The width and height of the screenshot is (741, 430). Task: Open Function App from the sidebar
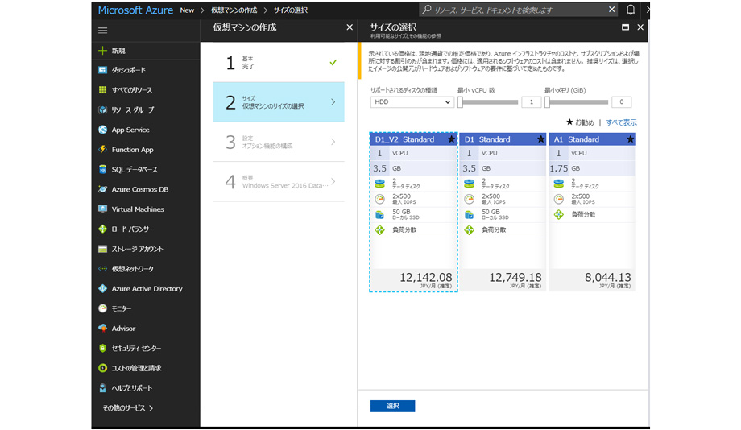coord(132,150)
